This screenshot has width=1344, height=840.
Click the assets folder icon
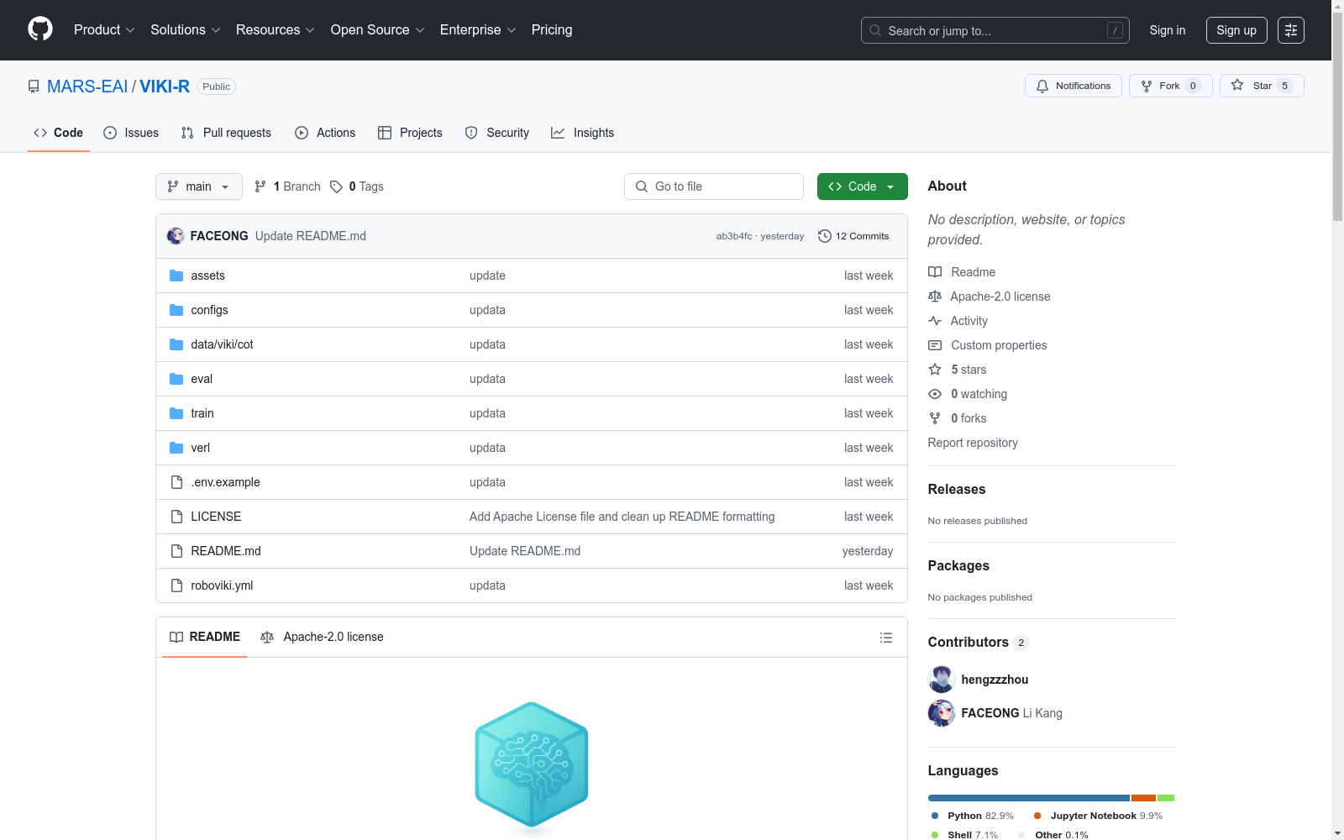tap(176, 276)
